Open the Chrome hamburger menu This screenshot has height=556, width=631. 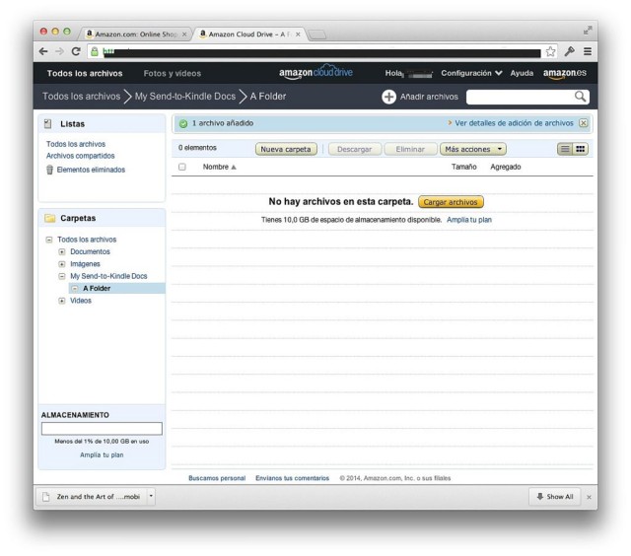point(588,51)
